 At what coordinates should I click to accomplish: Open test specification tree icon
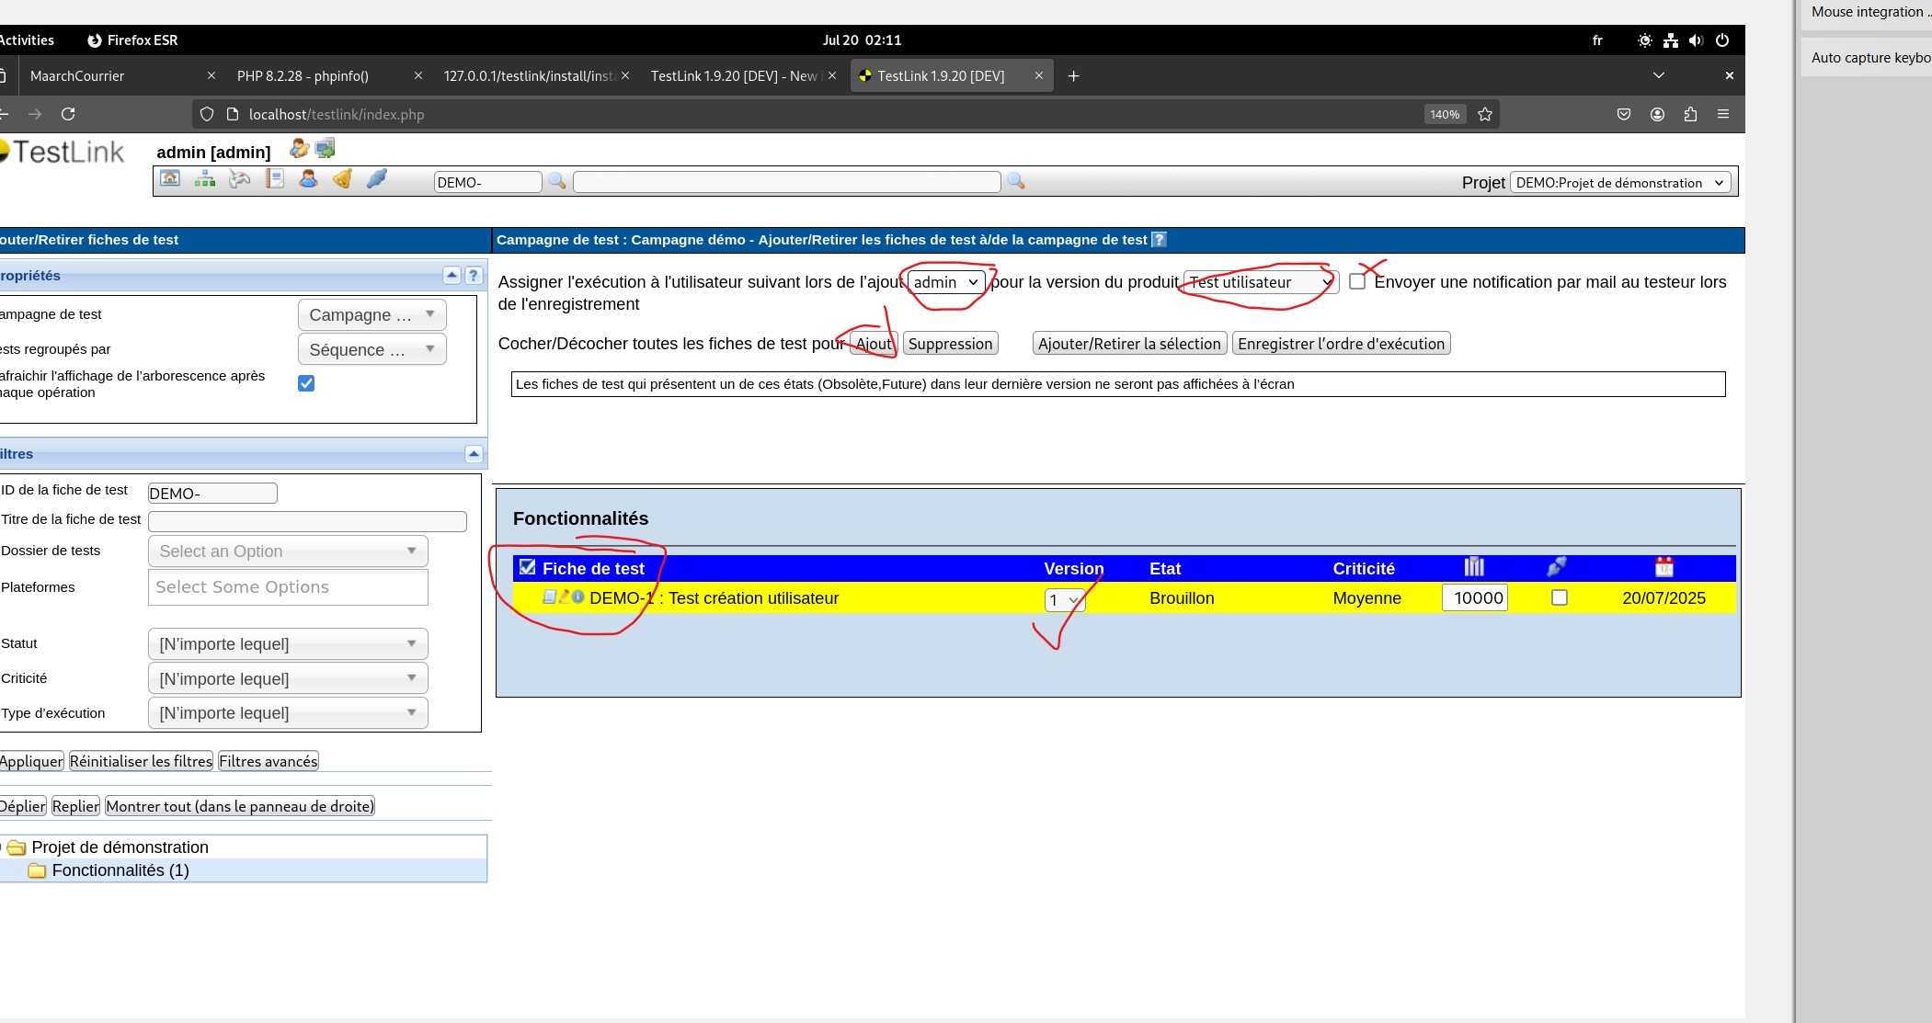pos(204,179)
